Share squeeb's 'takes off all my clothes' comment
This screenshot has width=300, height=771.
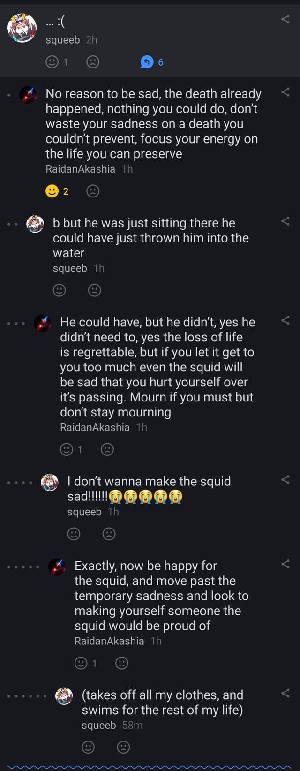(x=285, y=694)
